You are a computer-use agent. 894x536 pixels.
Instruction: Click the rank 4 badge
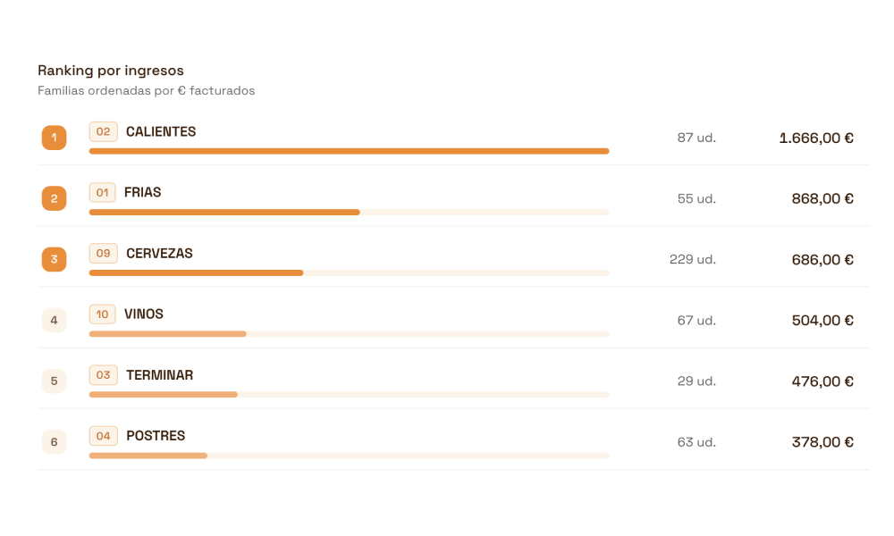pos(55,320)
